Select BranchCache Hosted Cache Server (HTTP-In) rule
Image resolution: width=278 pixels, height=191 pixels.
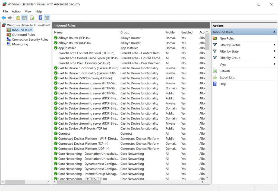129,58
